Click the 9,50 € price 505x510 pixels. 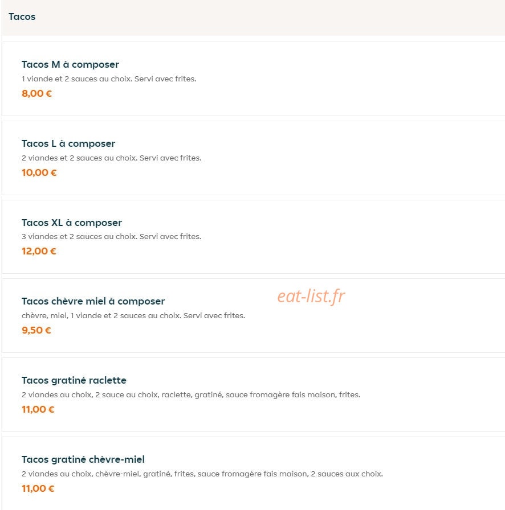tap(36, 330)
